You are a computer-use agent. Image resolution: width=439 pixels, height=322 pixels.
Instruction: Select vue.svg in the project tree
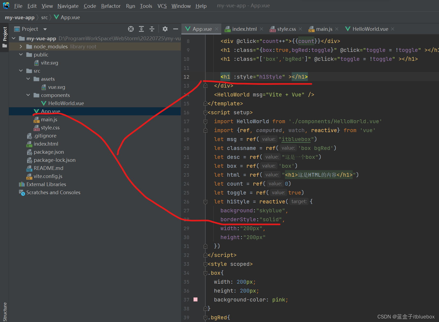click(53, 87)
